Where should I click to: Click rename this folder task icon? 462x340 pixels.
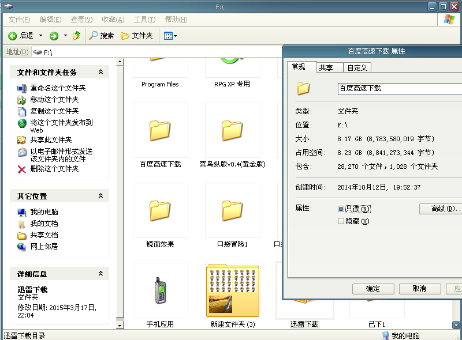(22, 88)
